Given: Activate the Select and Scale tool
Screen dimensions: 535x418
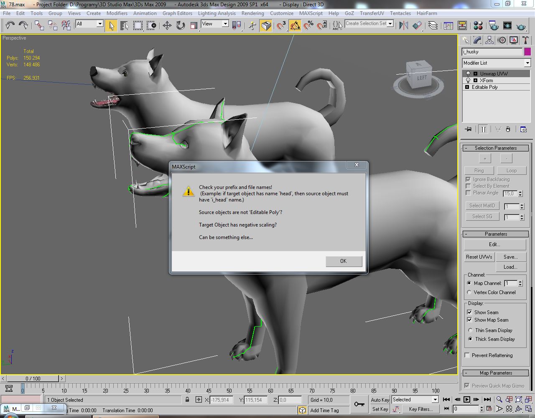Looking at the screenshot, I should coord(194,26).
